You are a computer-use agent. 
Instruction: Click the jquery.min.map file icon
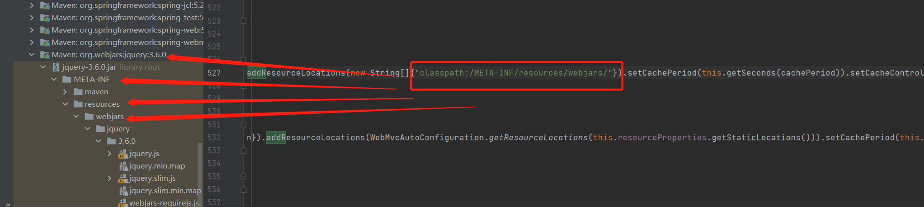(x=123, y=166)
